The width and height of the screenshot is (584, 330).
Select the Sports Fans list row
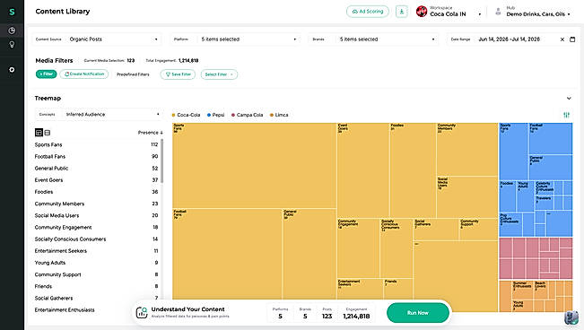tap(96, 144)
